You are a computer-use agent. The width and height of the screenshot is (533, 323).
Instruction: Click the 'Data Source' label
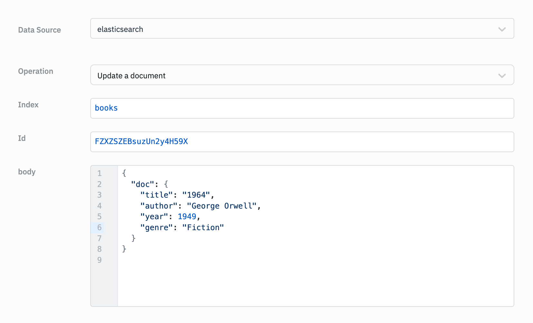coord(39,30)
